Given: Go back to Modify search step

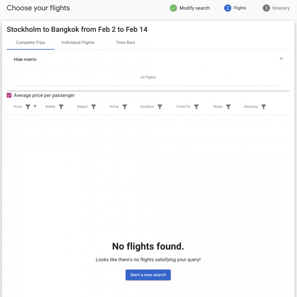Looking at the screenshot, I should coord(194,8).
